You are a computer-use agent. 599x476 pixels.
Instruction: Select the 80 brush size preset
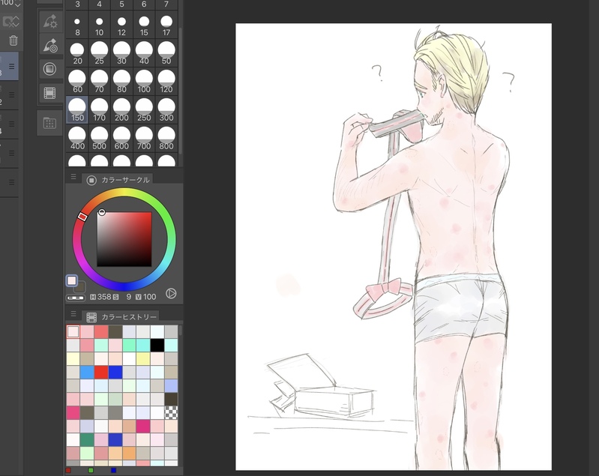(121, 82)
